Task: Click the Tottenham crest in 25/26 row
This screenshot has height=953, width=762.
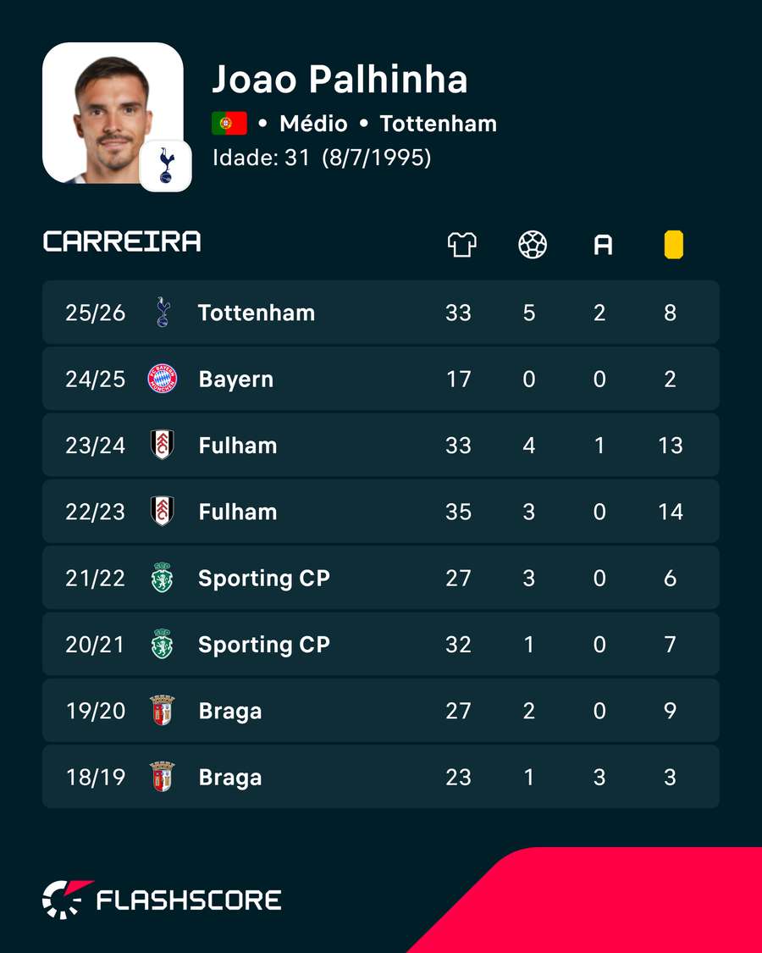Action: pyautogui.click(x=163, y=313)
